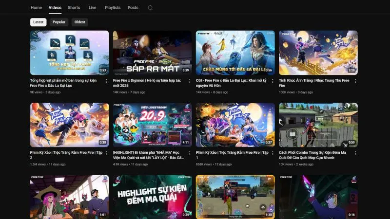Play the SẮP RA MẮT Digimon thumbnail
The width and height of the screenshot is (390, 219).
pos(152,53)
